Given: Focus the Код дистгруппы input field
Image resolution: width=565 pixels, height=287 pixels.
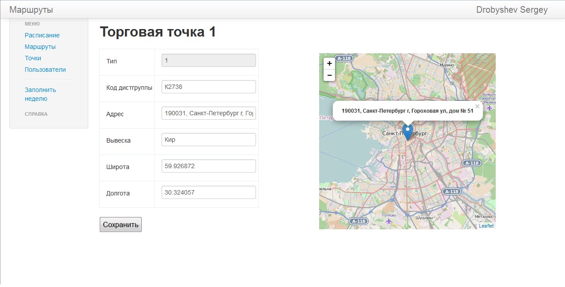Looking at the screenshot, I should [x=208, y=87].
